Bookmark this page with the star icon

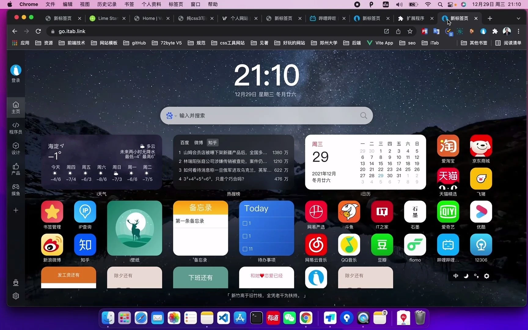click(x=410, y=31)
